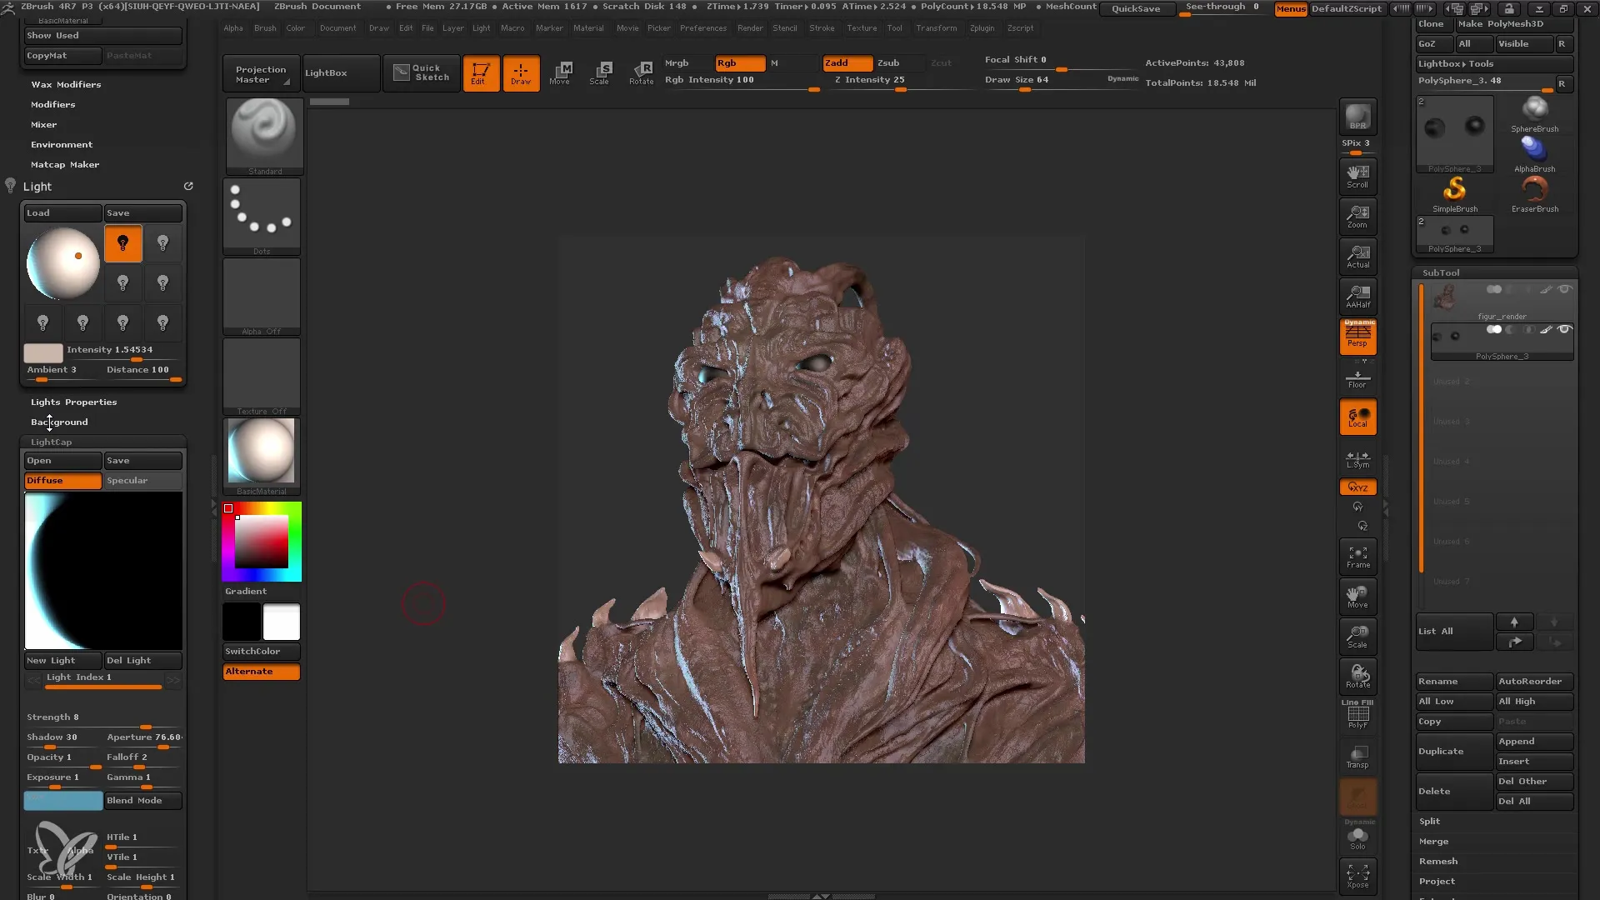Click the ZAdd sculpting mode button
The height and width of the screenshot is (900, 1600).
click(837, 62)
